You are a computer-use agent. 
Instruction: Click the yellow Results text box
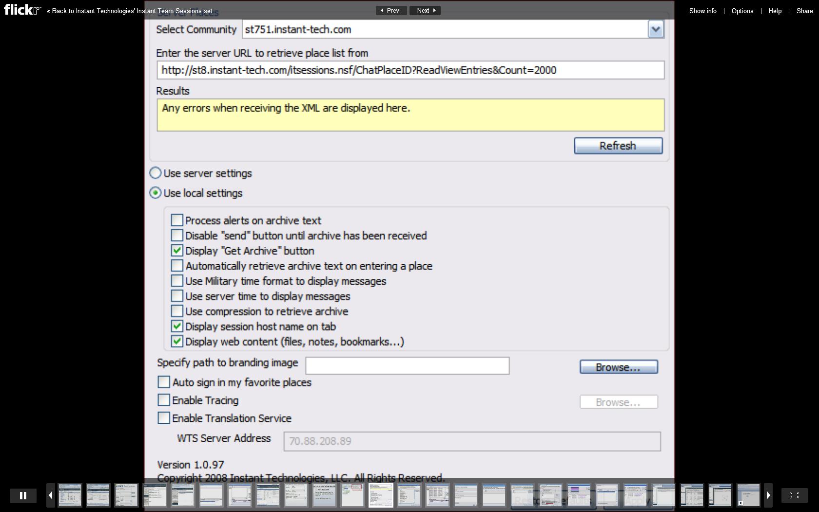[x=410, y=115]
